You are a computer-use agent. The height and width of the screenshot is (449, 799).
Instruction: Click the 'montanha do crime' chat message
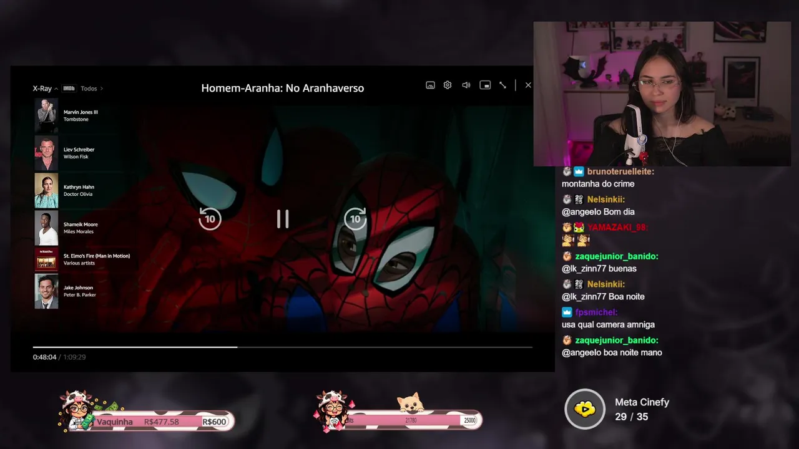[x=598, y=184]
